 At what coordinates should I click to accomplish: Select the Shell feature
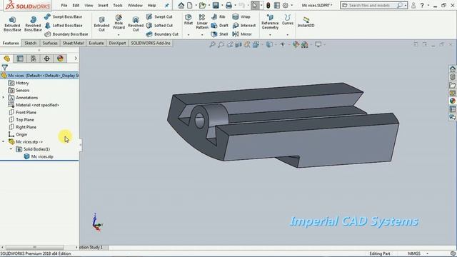point(219,34)
